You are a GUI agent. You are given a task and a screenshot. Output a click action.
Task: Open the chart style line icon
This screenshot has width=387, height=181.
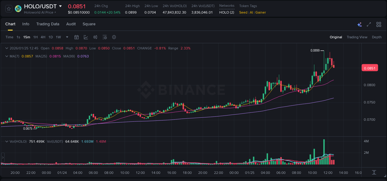(x=86, y=37)
